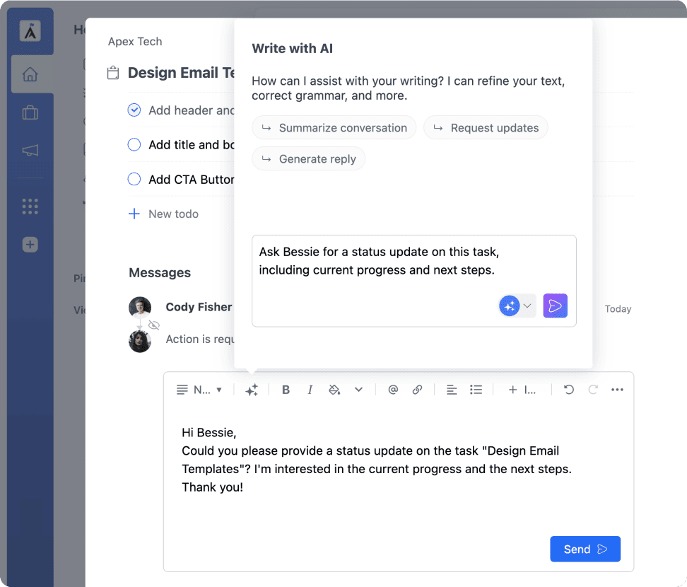Expand the AI model dropdown arrow beside sparkle button
The image size is (687, 587).
(527, 306)
